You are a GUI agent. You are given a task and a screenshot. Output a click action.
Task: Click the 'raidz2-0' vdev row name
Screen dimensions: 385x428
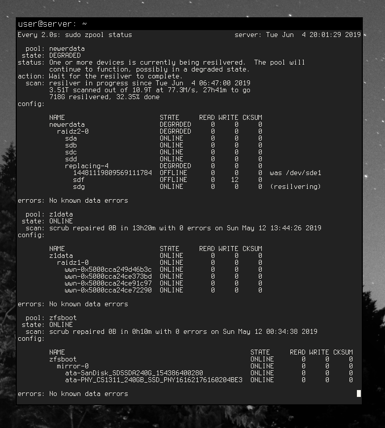point(73,131)
